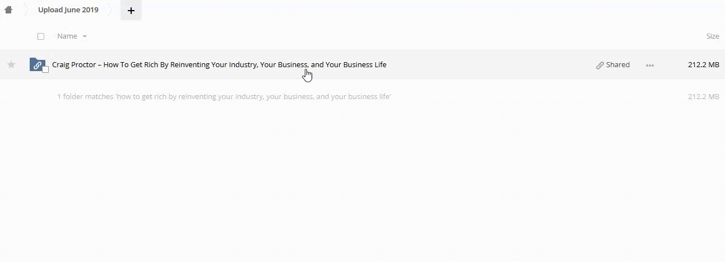
Task: Click the Shared label on folder row
Action: (618, 65)
